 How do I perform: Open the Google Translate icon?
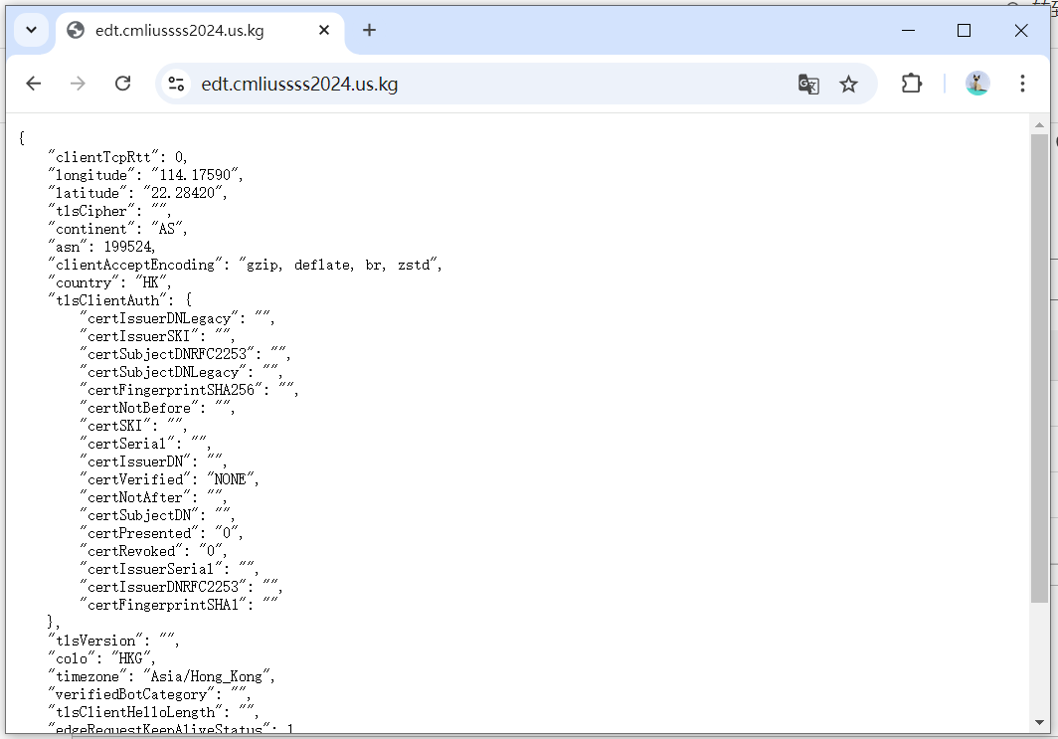tap(808, 84)
